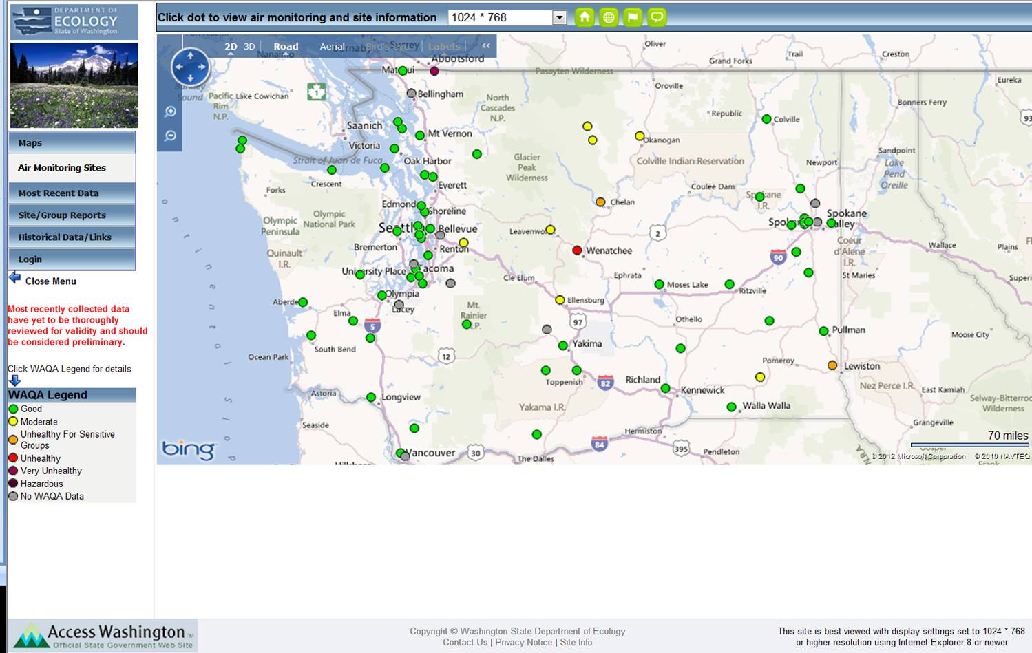Switch the map to 2D mode
The width and height of the screenshot is (1032, 653).
click(x=231, y=47)
